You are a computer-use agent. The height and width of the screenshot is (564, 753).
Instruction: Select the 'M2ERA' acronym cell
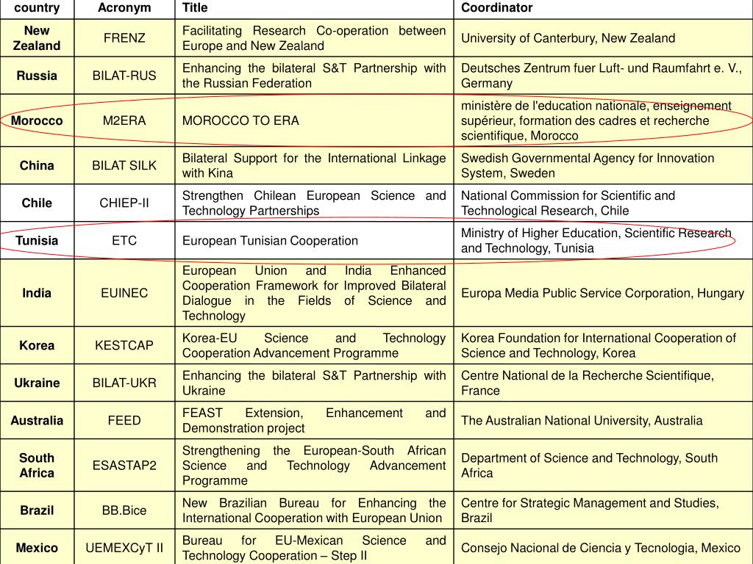(124, 120)
